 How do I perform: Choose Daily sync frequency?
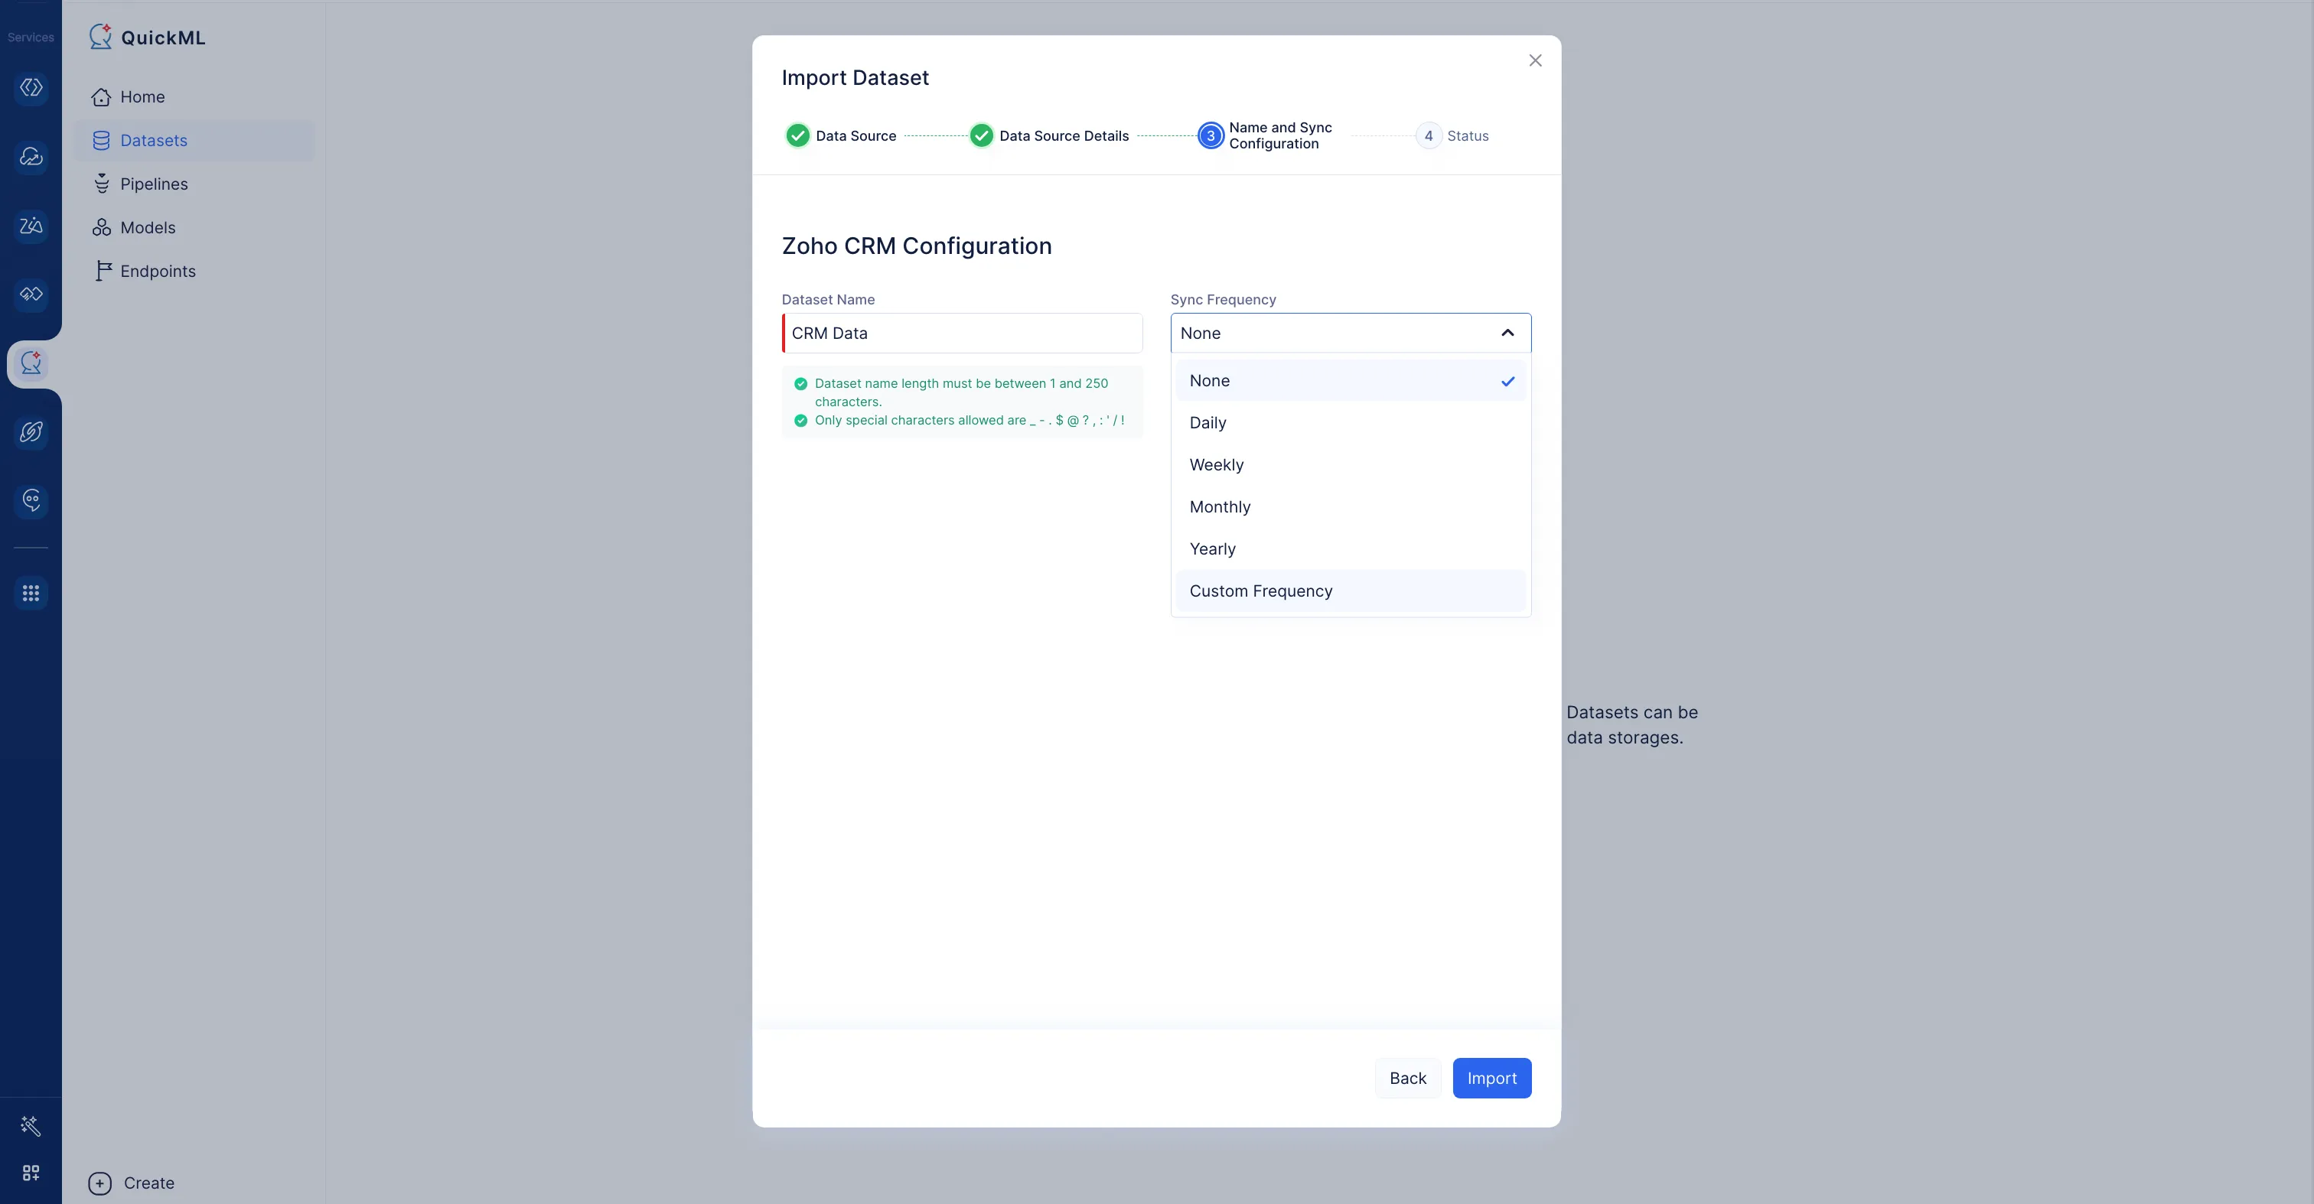pyautogui.click(x=1350, y=423)
